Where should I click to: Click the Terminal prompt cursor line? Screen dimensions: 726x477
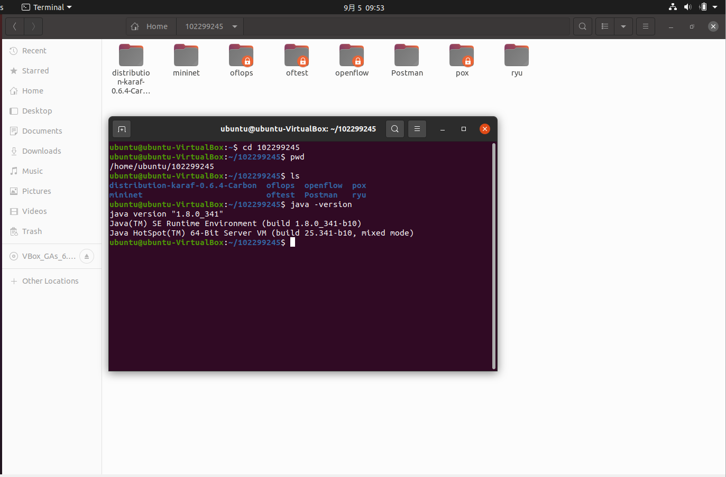[x=202, y=242]
